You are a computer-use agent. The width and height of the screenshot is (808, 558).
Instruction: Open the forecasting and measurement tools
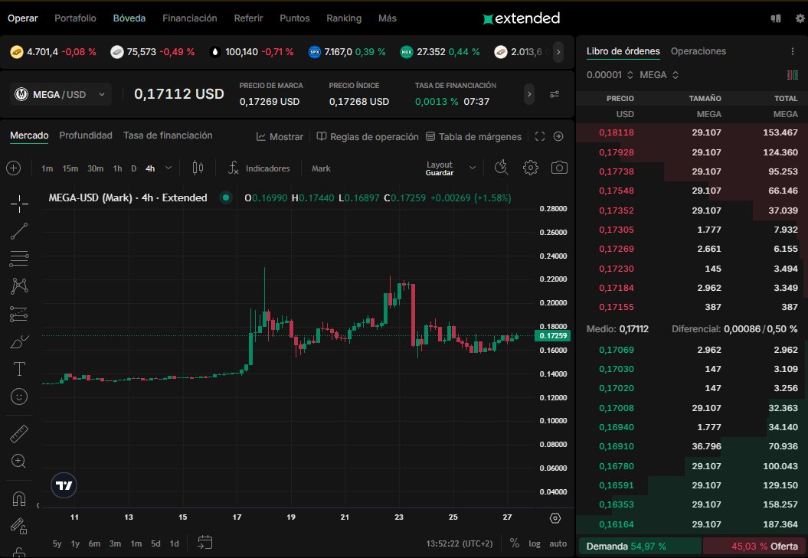19,314
